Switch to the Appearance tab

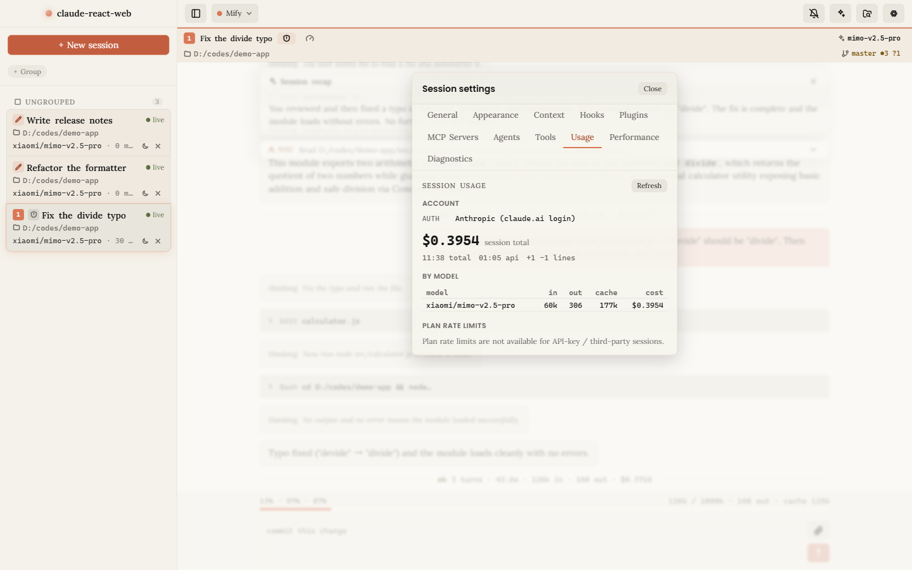pos(495,115)
